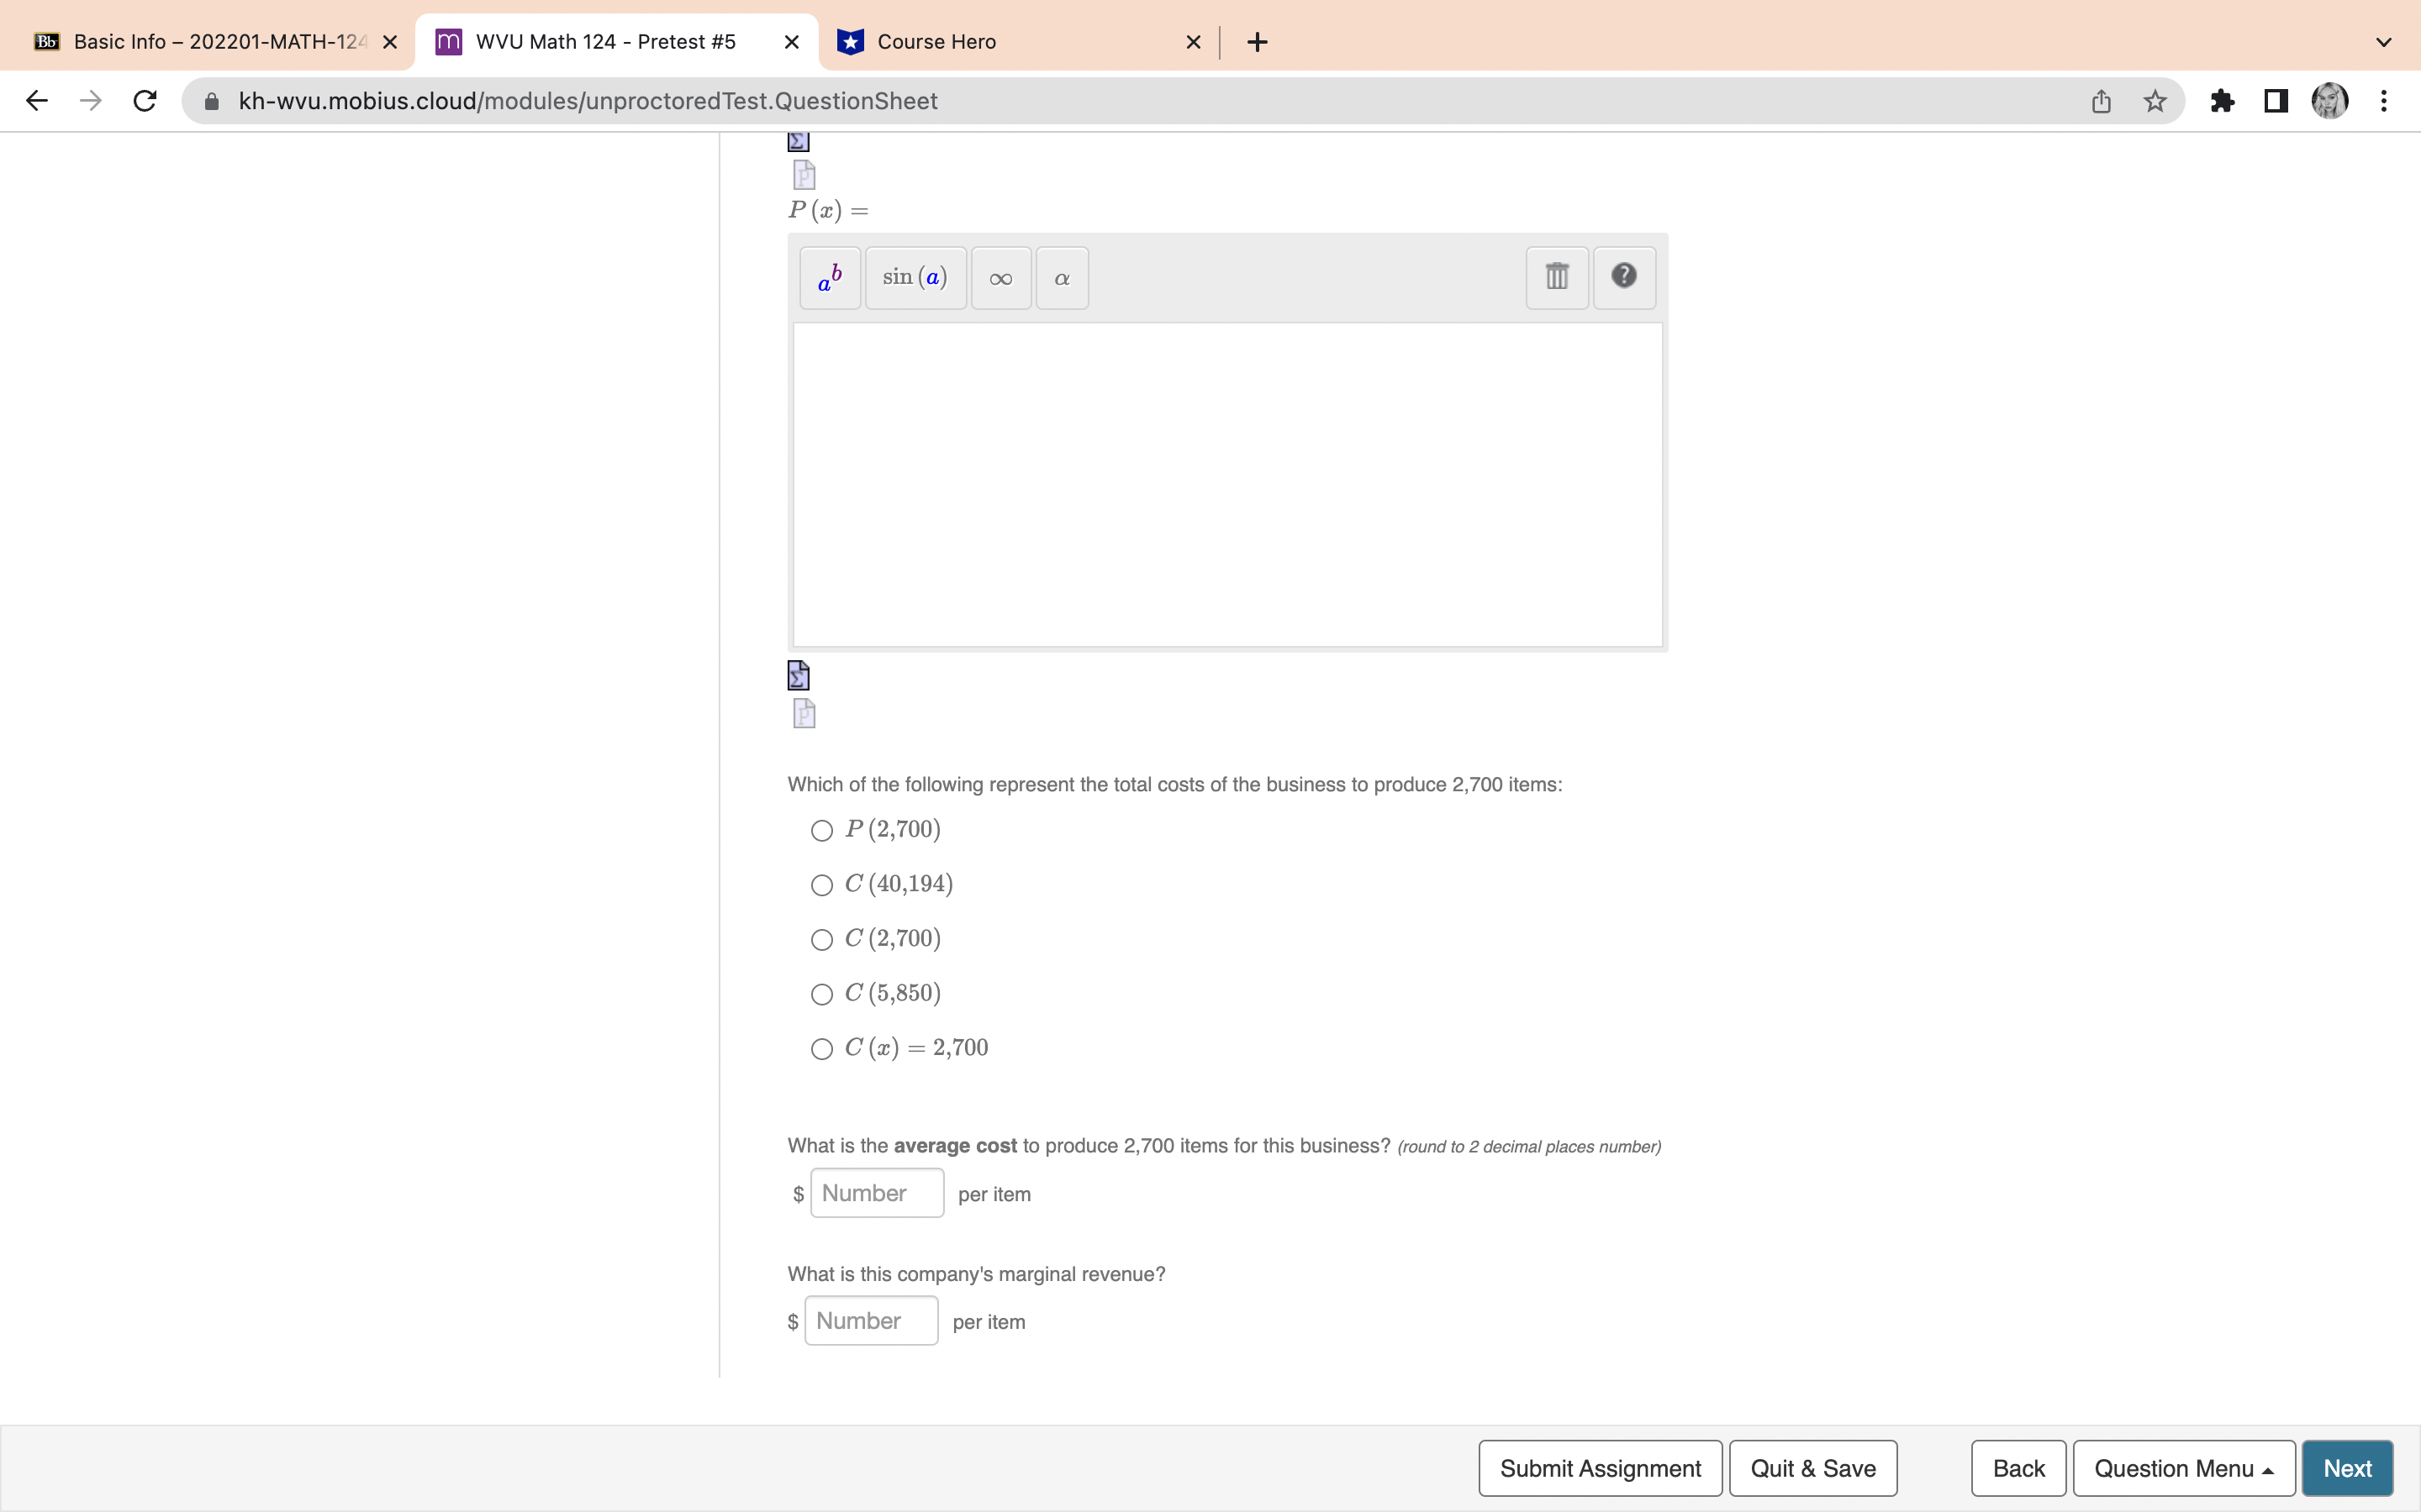Expand the Question Menu dropdown
The image size is (2421, 1512).
2184,1467
